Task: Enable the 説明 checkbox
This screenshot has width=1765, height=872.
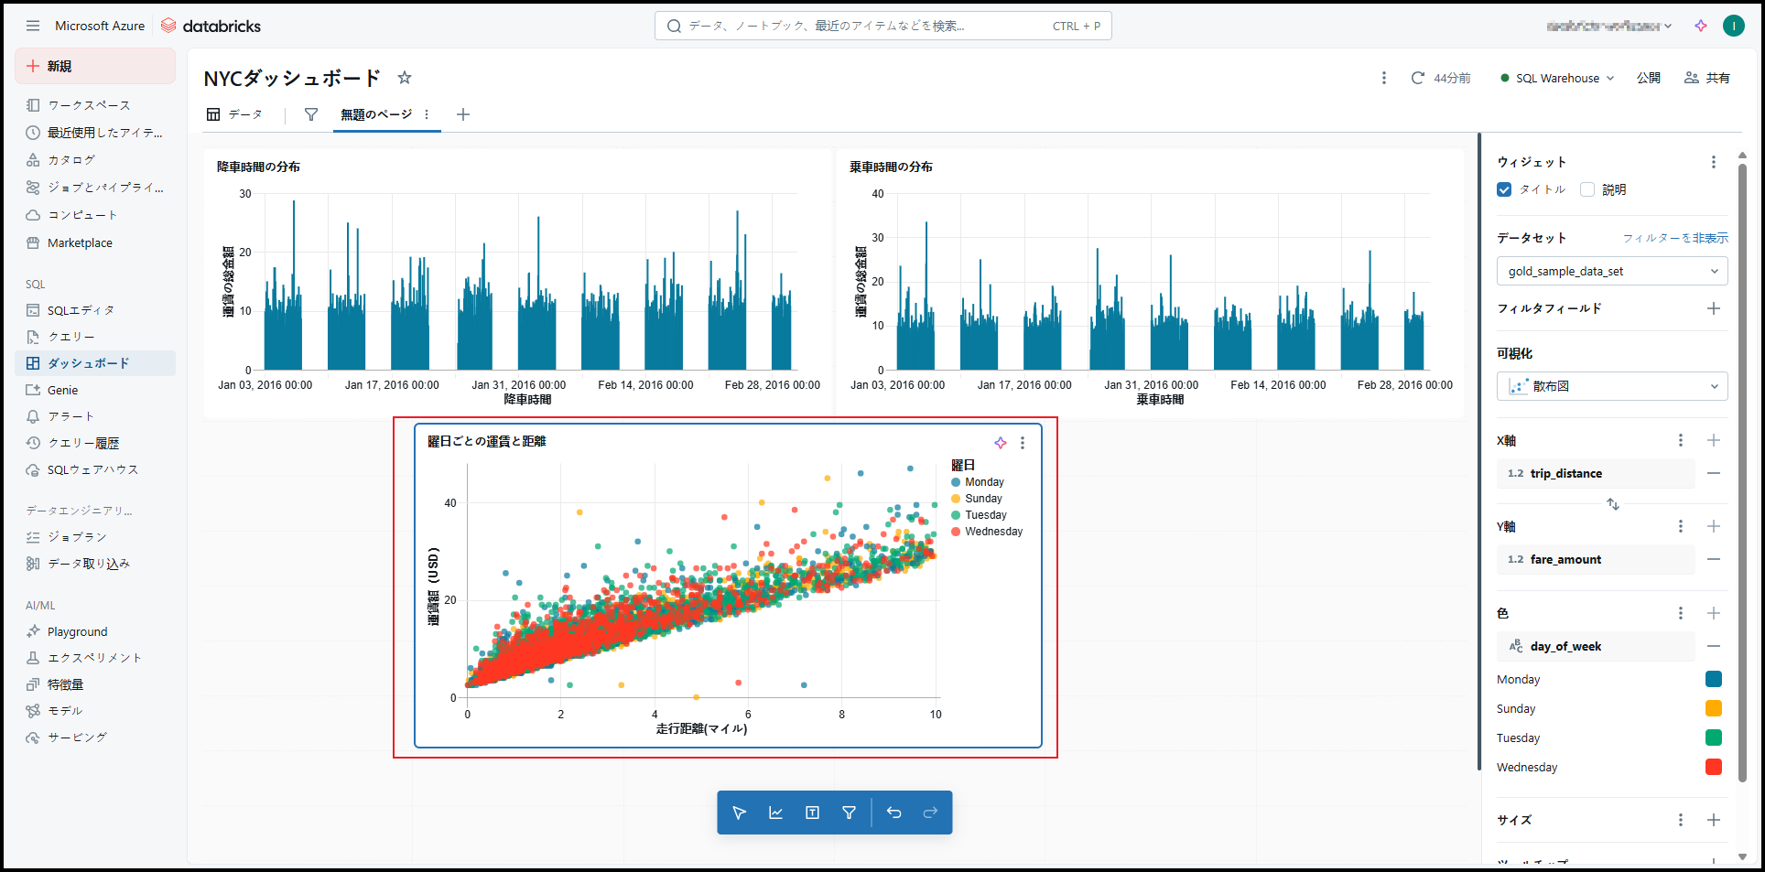Action: pyautogui.click(x=1587, y=189)
